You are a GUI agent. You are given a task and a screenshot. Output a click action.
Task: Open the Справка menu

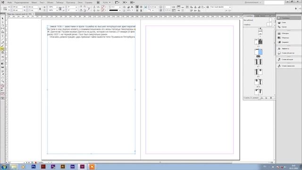coord(89,2)
